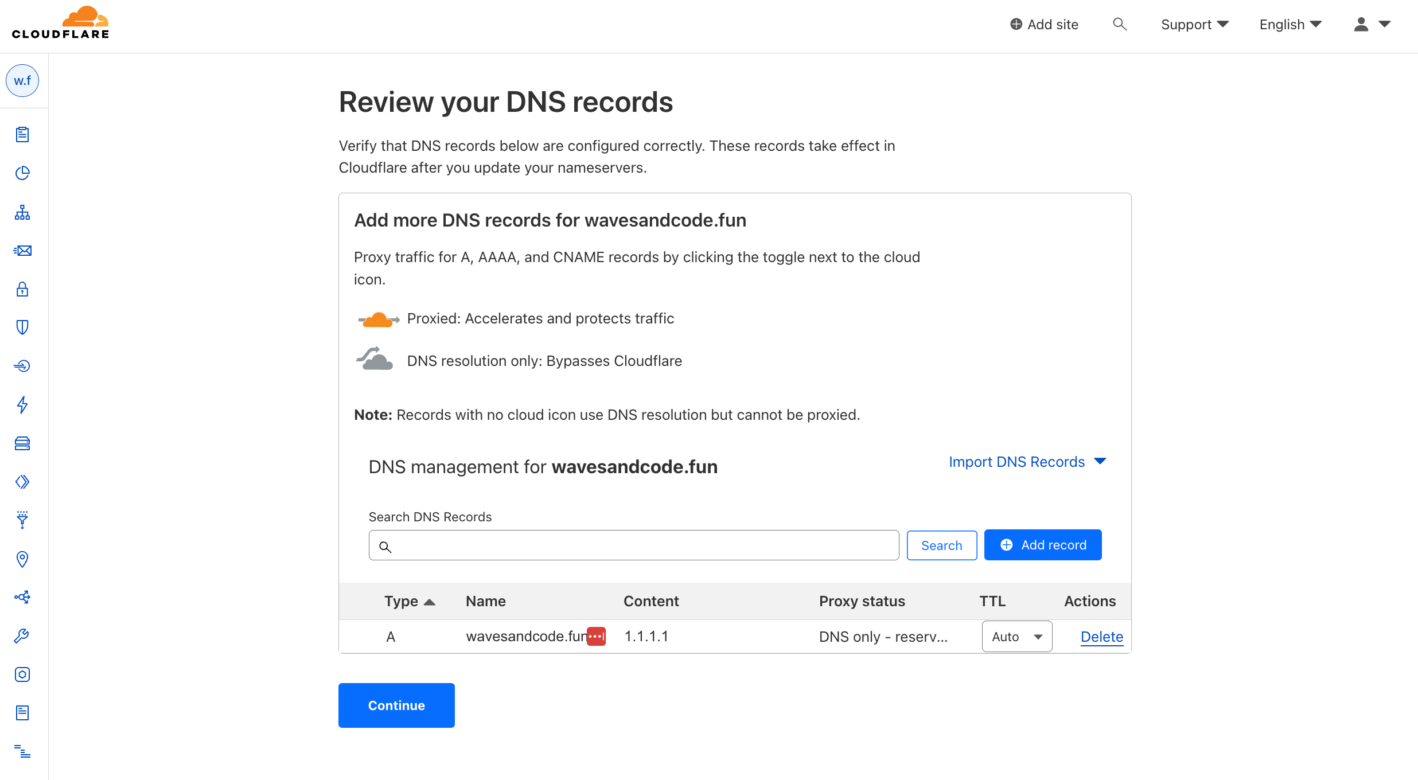Open the Support menu
This screenshot has height=780, width=1418.
click(x=1195, y=24)
